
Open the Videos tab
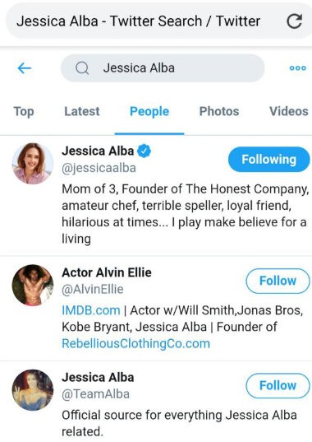(x=289, y=111)
